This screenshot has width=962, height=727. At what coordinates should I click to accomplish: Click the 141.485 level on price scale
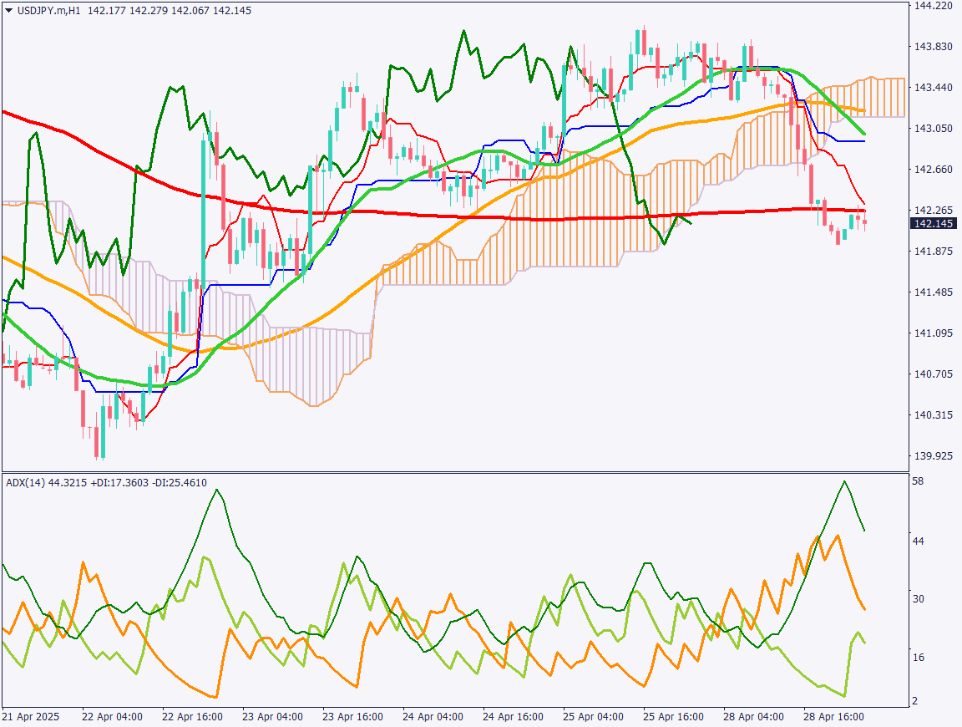(x=934, y=292)
